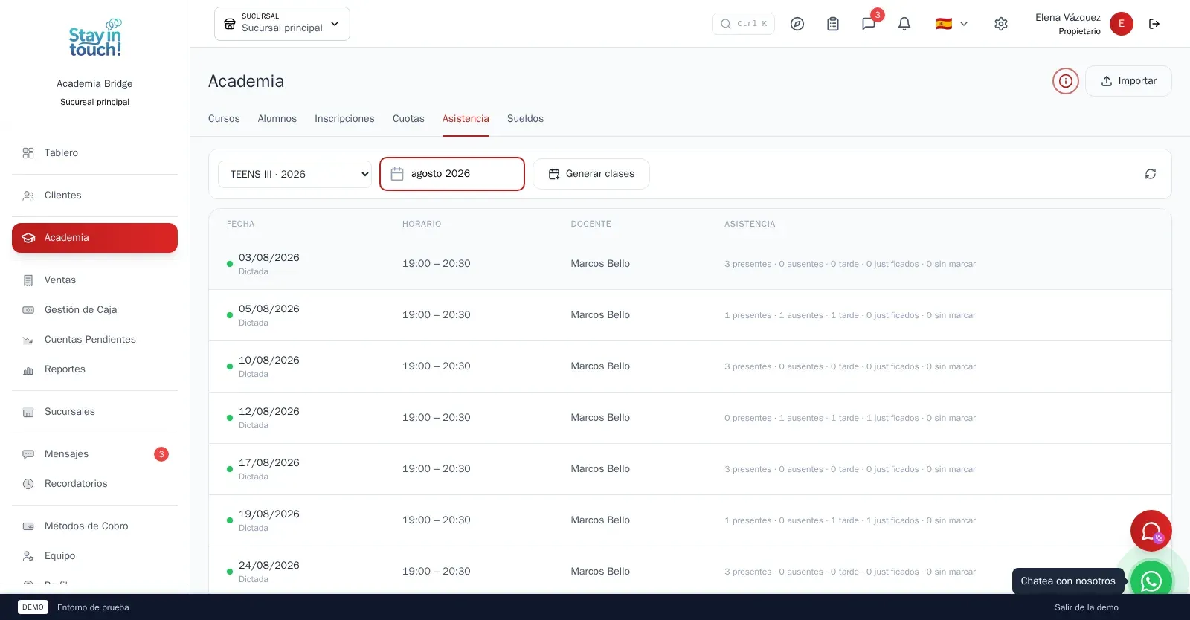Open the notifications bell
The width and height of the screenshot is (1190, 620).
point(904,24)
